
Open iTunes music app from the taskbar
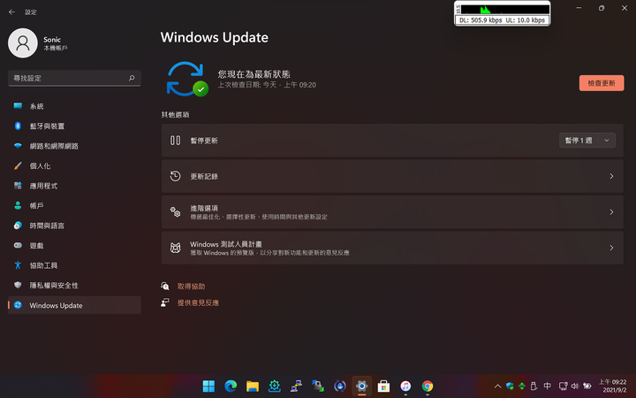point(405,386)
